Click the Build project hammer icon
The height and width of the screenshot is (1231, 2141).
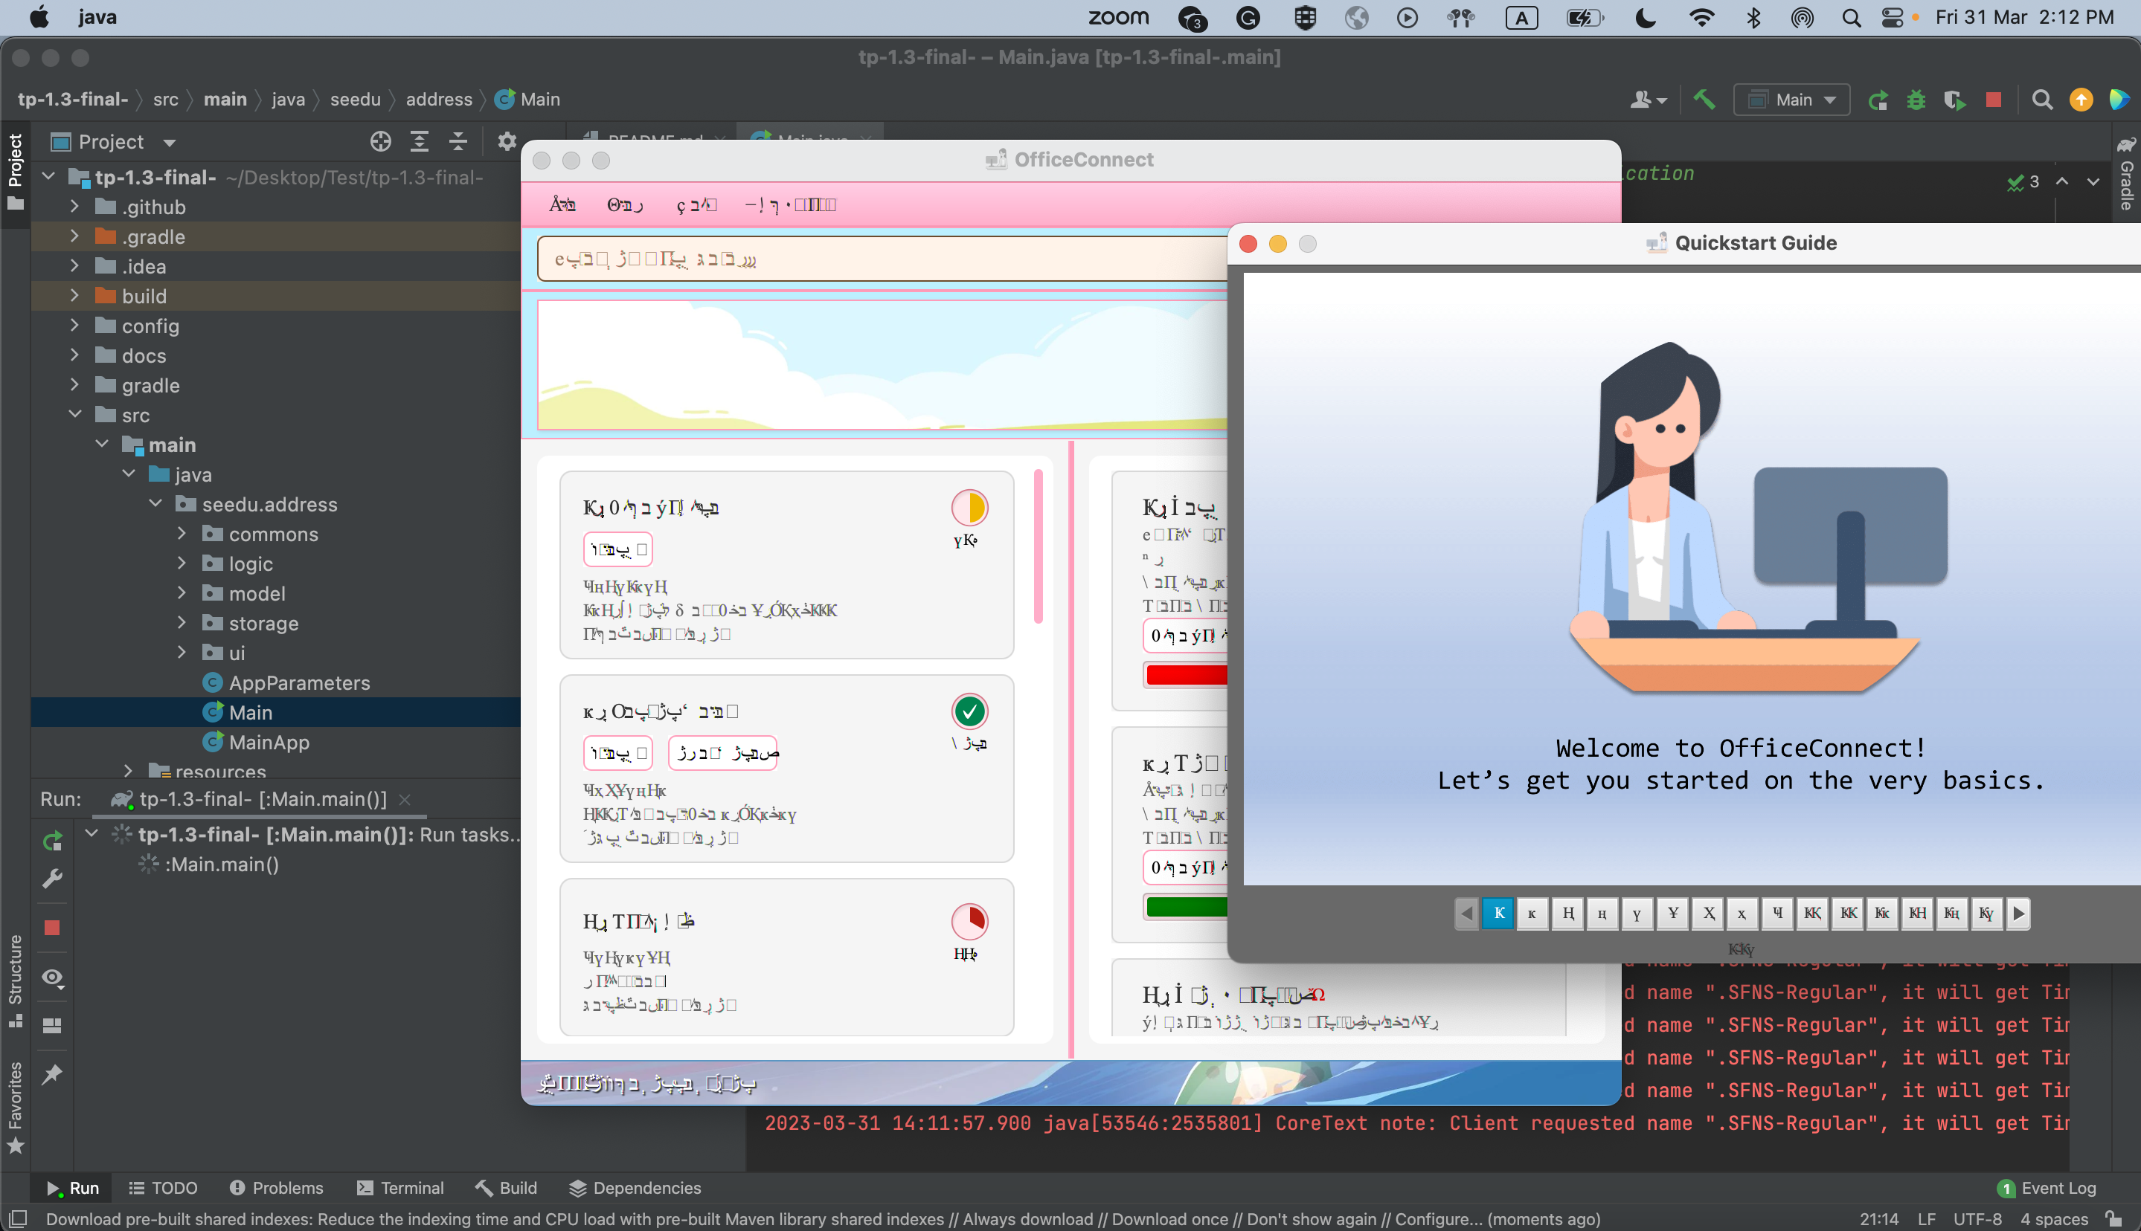point(1704,100)
